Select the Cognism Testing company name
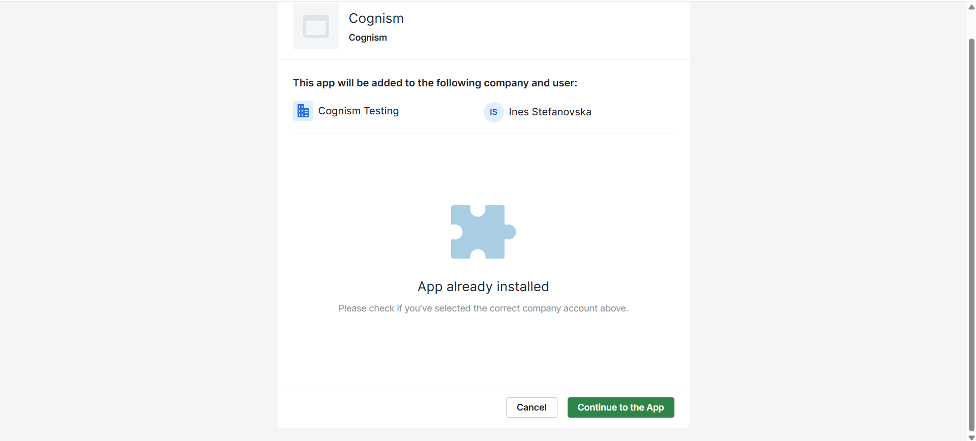This screenshot has height=441, width=976. click(358, 111)
